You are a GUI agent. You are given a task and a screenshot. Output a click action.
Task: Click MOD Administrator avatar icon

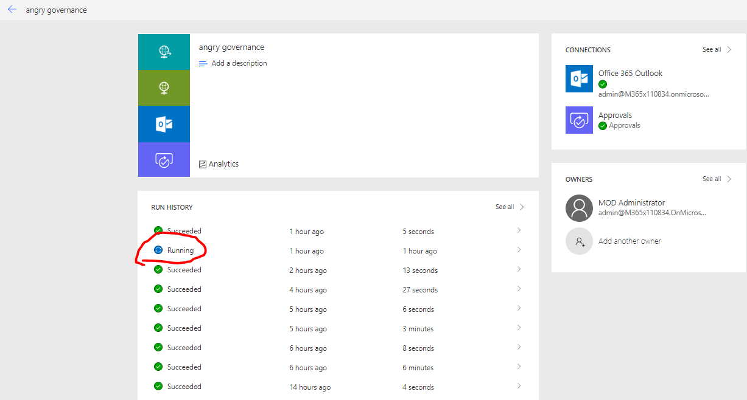click(x=579, y=208)
